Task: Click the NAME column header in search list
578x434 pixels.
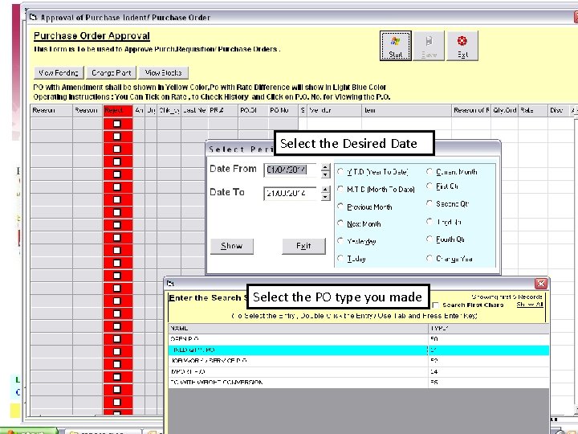Action: [x=298, y=328]
